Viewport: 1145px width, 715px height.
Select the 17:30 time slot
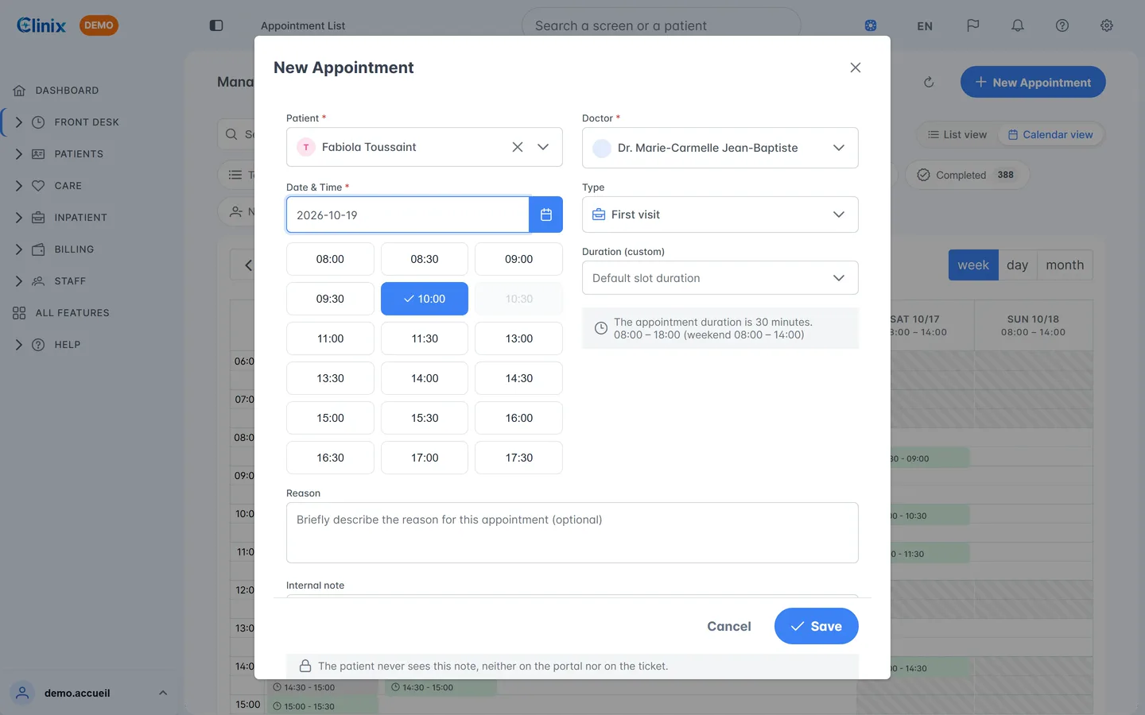518,458
